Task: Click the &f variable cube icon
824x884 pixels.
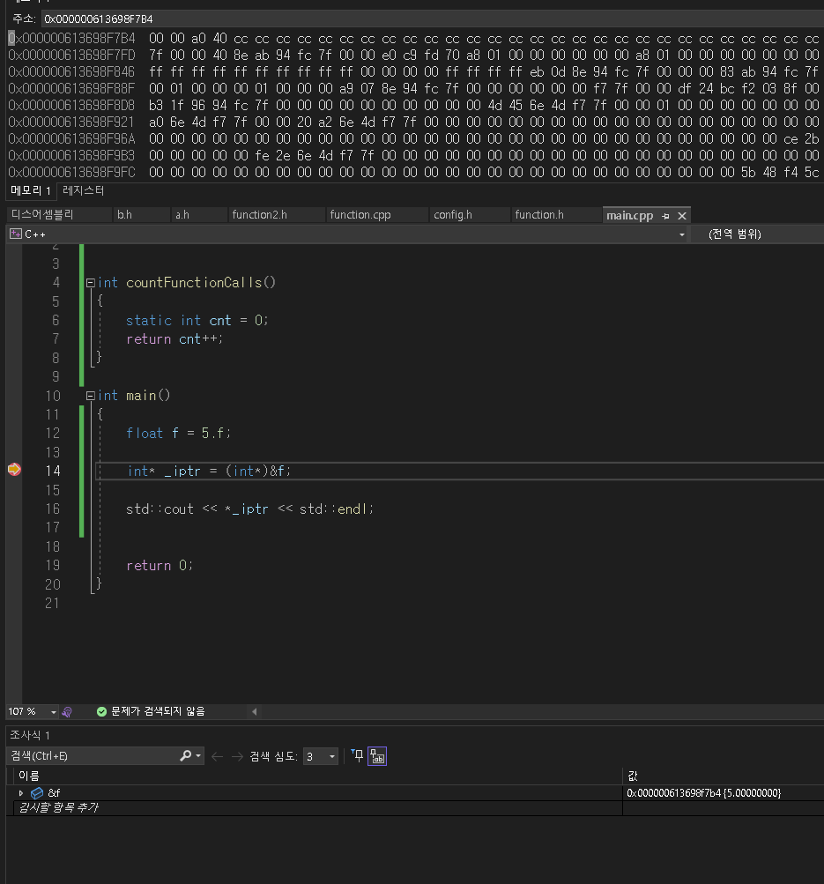Action: [x=37, y=793]
